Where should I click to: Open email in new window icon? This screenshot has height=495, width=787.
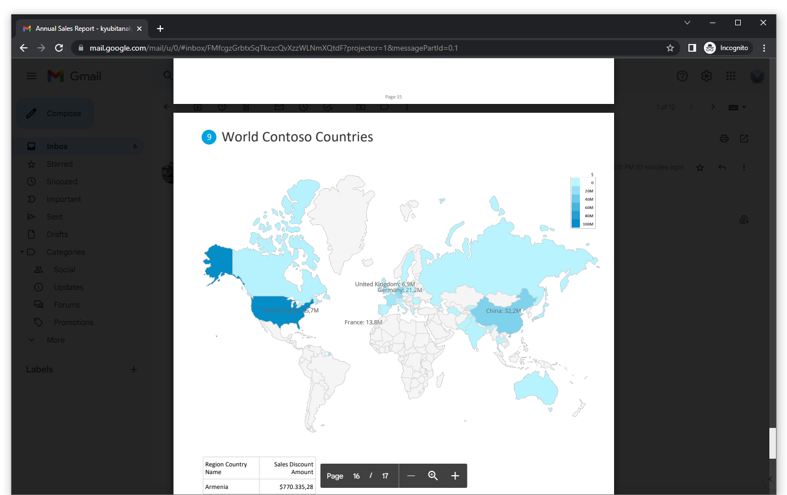pos(744,139)
